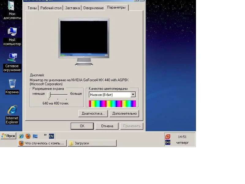The image size is (245, 184).
Task: Open the Качество цветопередачи dropdown
Action: point(112,95)
